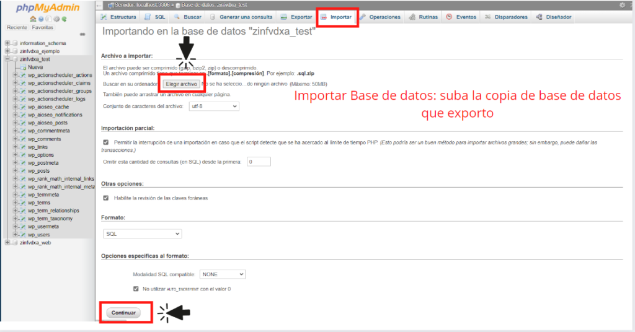Expand the wp_postmeta table node
The width and height of the screenshot is (635, 332).
tap(16, 163)
